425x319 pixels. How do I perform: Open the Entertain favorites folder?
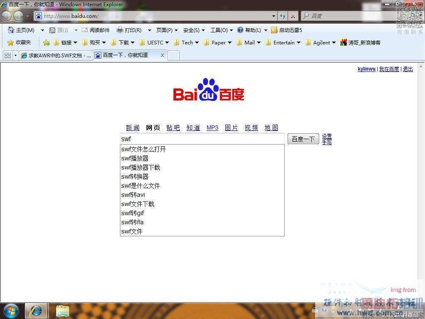point(283,43)
